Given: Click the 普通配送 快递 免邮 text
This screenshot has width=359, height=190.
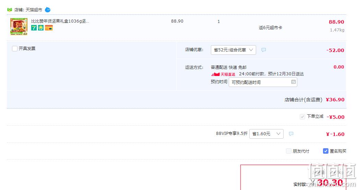Looking at the screenshot, I should [x=228, y=67].
